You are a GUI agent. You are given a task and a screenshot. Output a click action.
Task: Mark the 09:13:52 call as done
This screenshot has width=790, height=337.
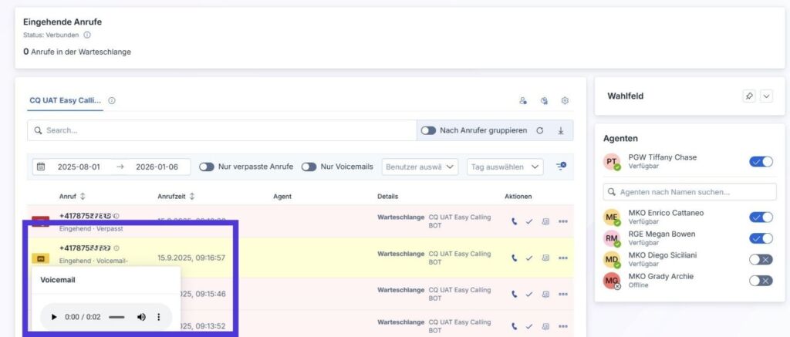tap(529, 326)
